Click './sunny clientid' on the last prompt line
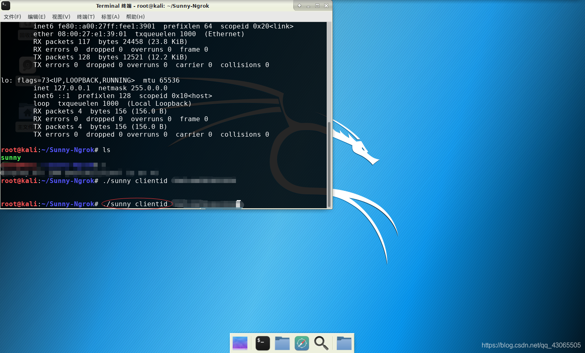The height and width of the screenshot is (353, 585). 135,204
